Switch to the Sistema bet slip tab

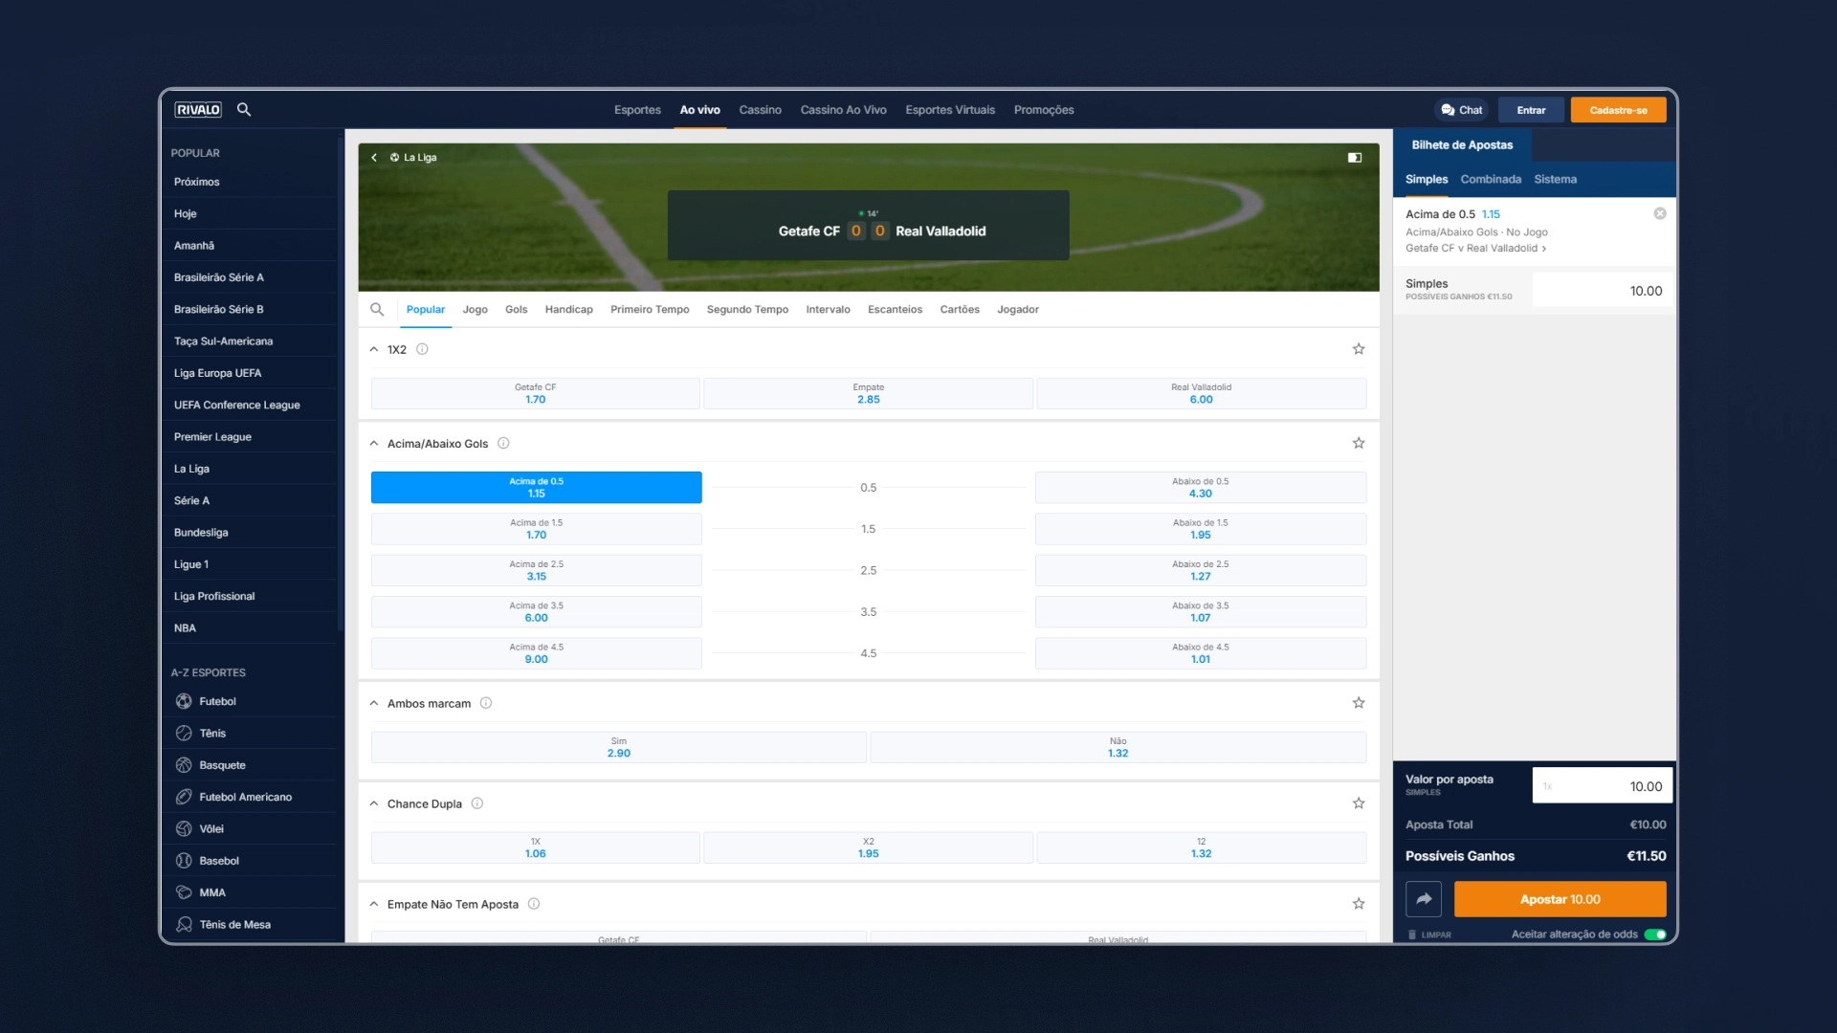click(1555, 179)
